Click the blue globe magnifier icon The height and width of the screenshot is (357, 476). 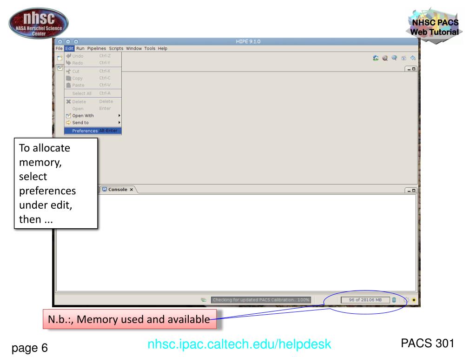click(394, 58)
